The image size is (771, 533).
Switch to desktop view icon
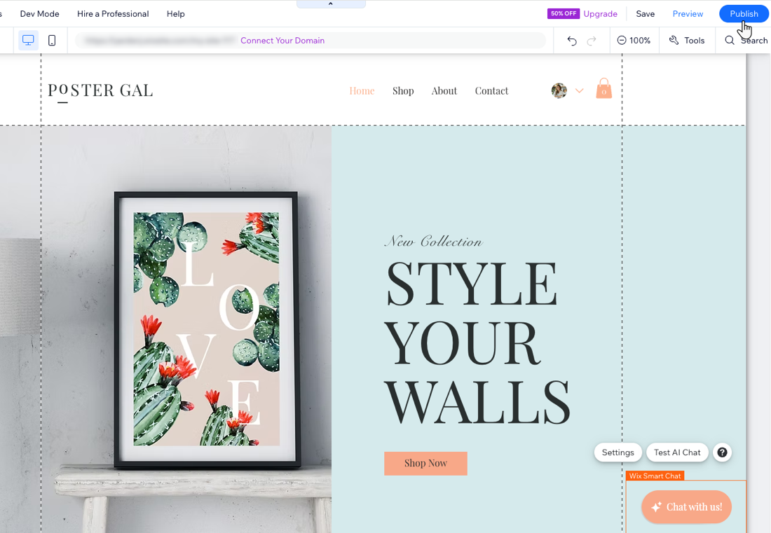[x=28, y=41]
